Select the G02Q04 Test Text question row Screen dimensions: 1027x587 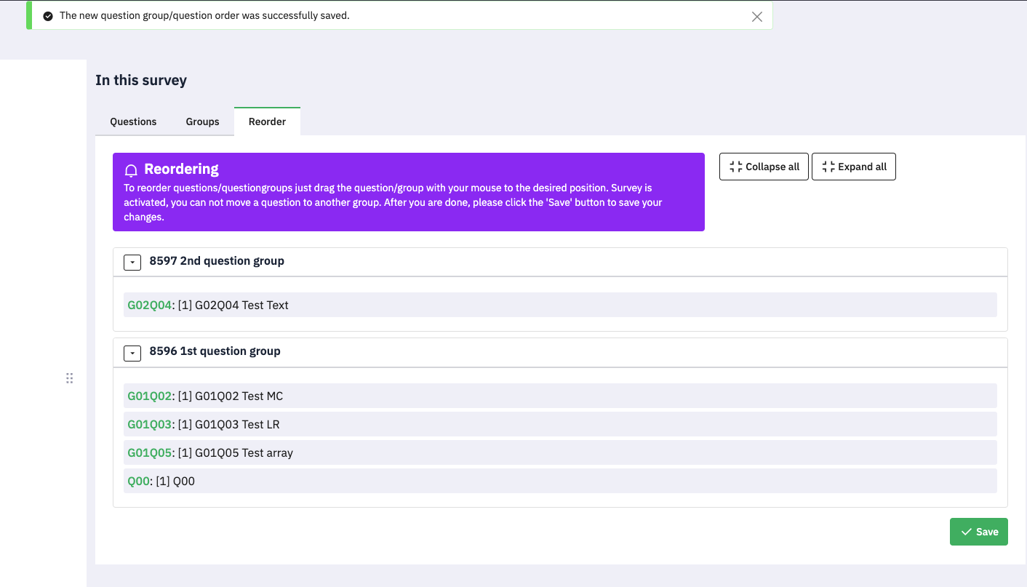point(559,305)
